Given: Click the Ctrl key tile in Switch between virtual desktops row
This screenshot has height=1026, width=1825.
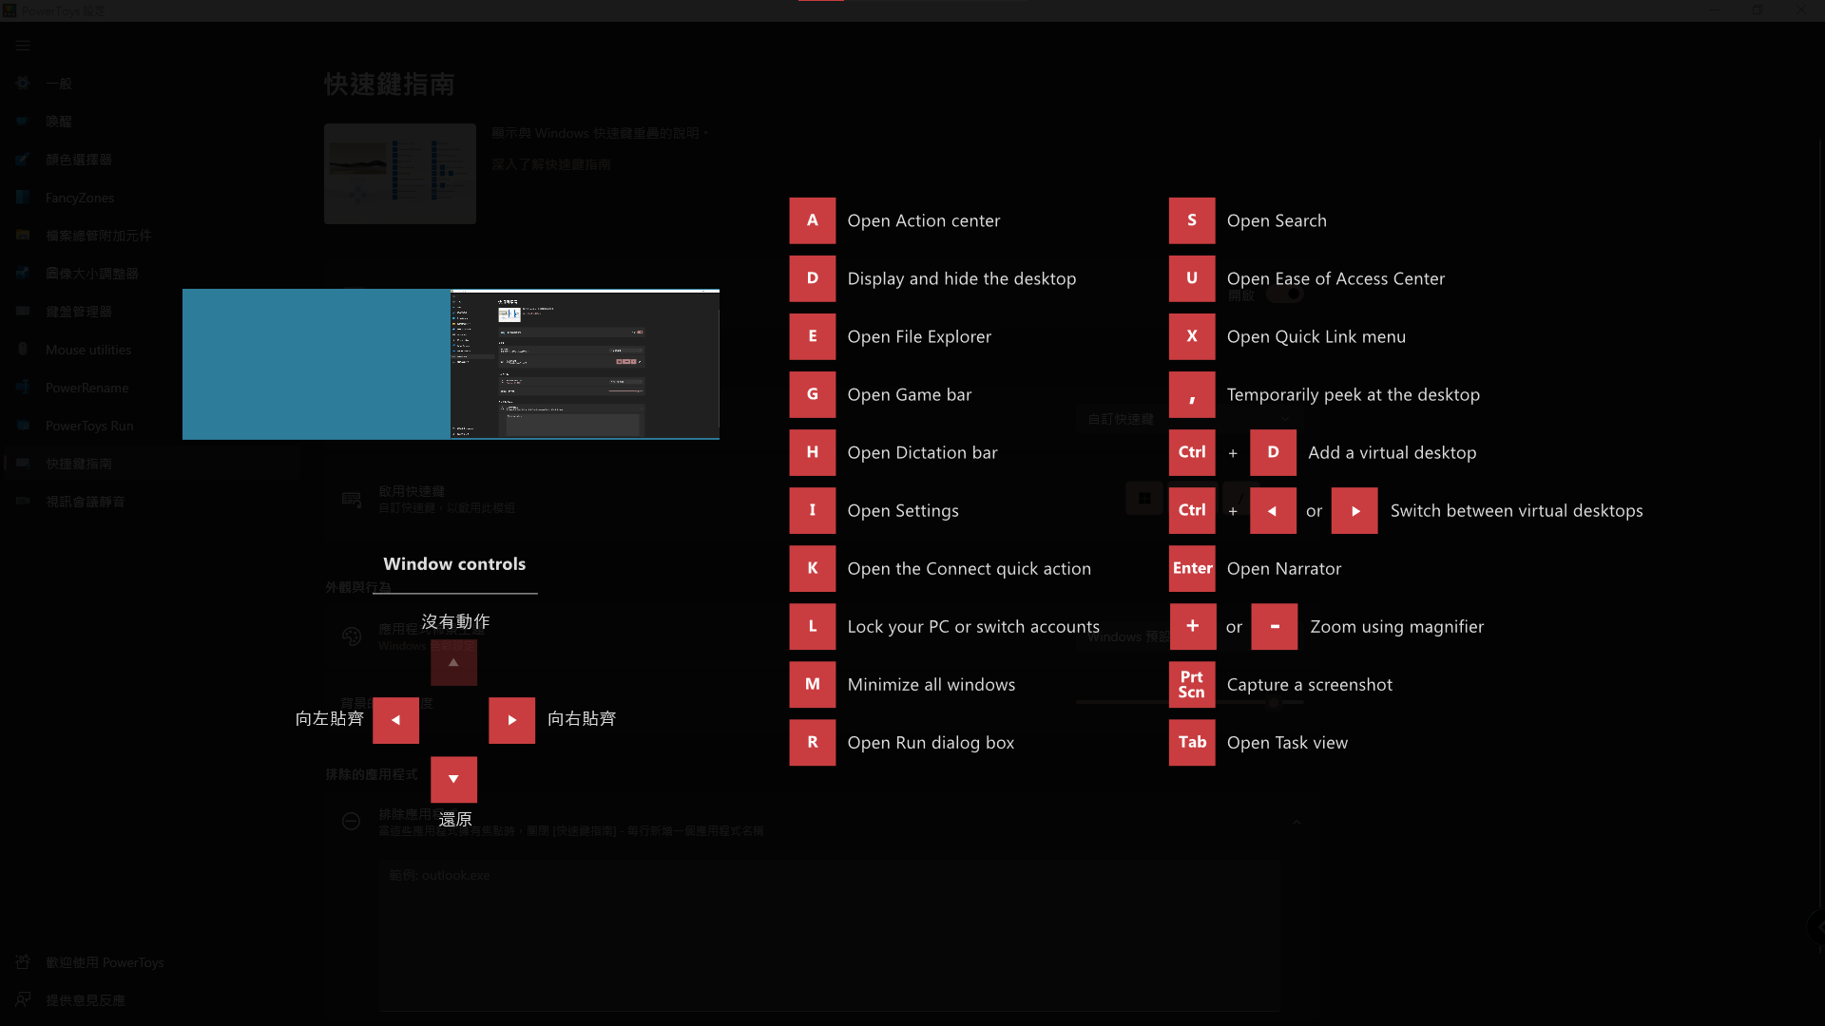Looking at the screenshot, I should [1192, 510].
